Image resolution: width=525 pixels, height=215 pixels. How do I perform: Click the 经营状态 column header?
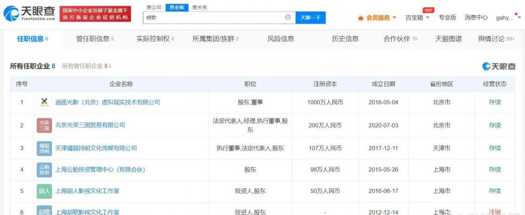[495, 84]
